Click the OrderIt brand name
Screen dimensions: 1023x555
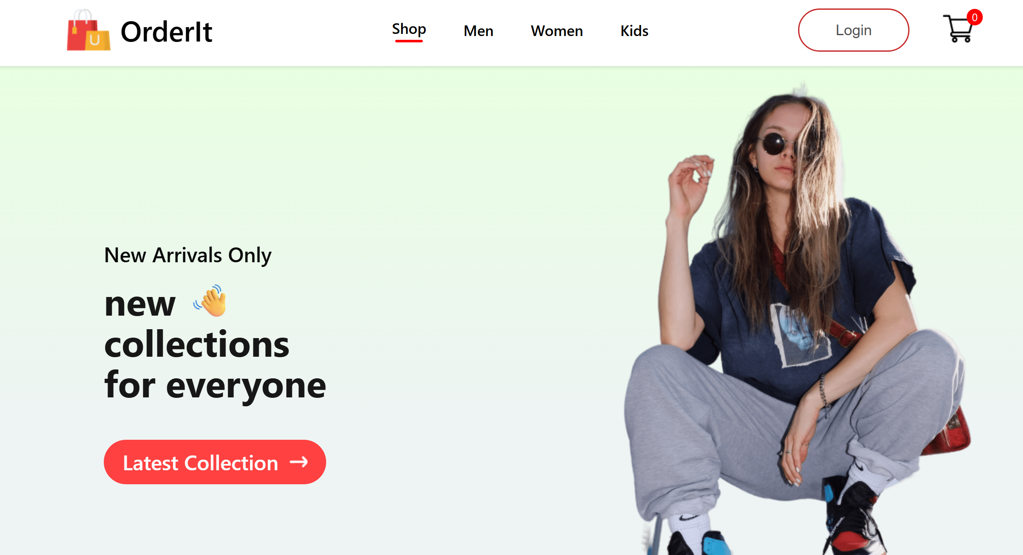[166, 32]
